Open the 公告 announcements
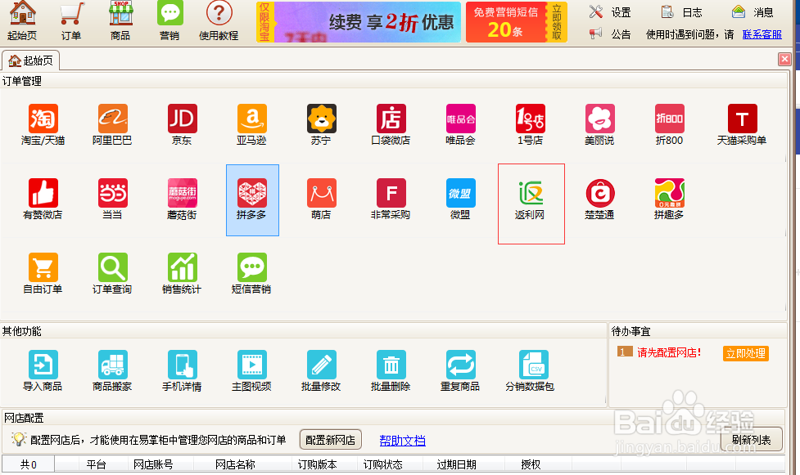800x475 pixels. 610,34
